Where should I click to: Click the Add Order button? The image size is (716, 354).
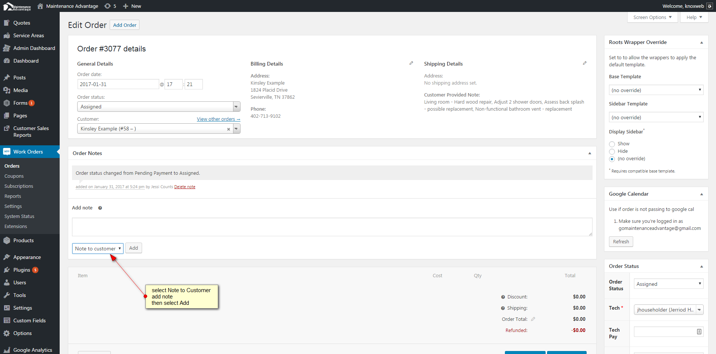click(x=125, y=25)
